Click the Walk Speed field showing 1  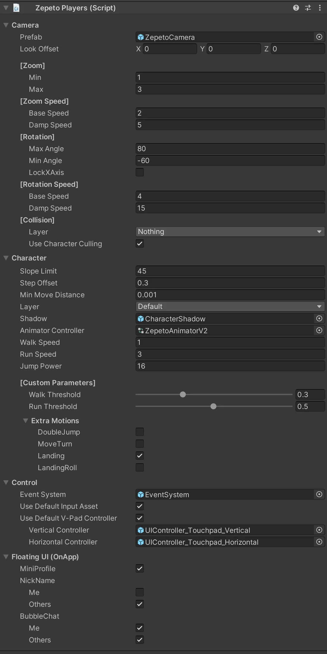click(x=230, y=342)
